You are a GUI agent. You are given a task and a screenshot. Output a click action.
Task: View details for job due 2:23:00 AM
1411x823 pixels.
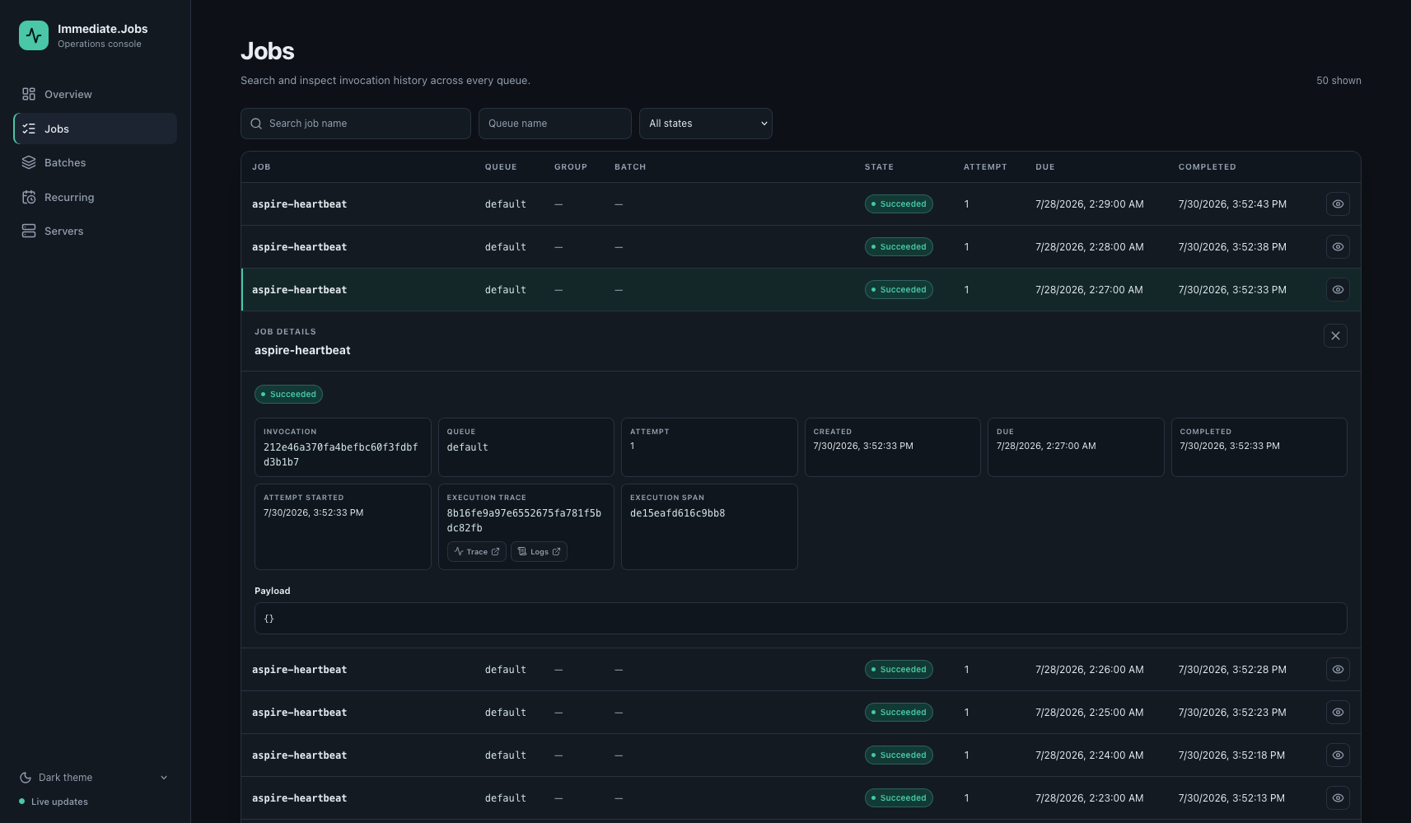[x=1338, y=798]
